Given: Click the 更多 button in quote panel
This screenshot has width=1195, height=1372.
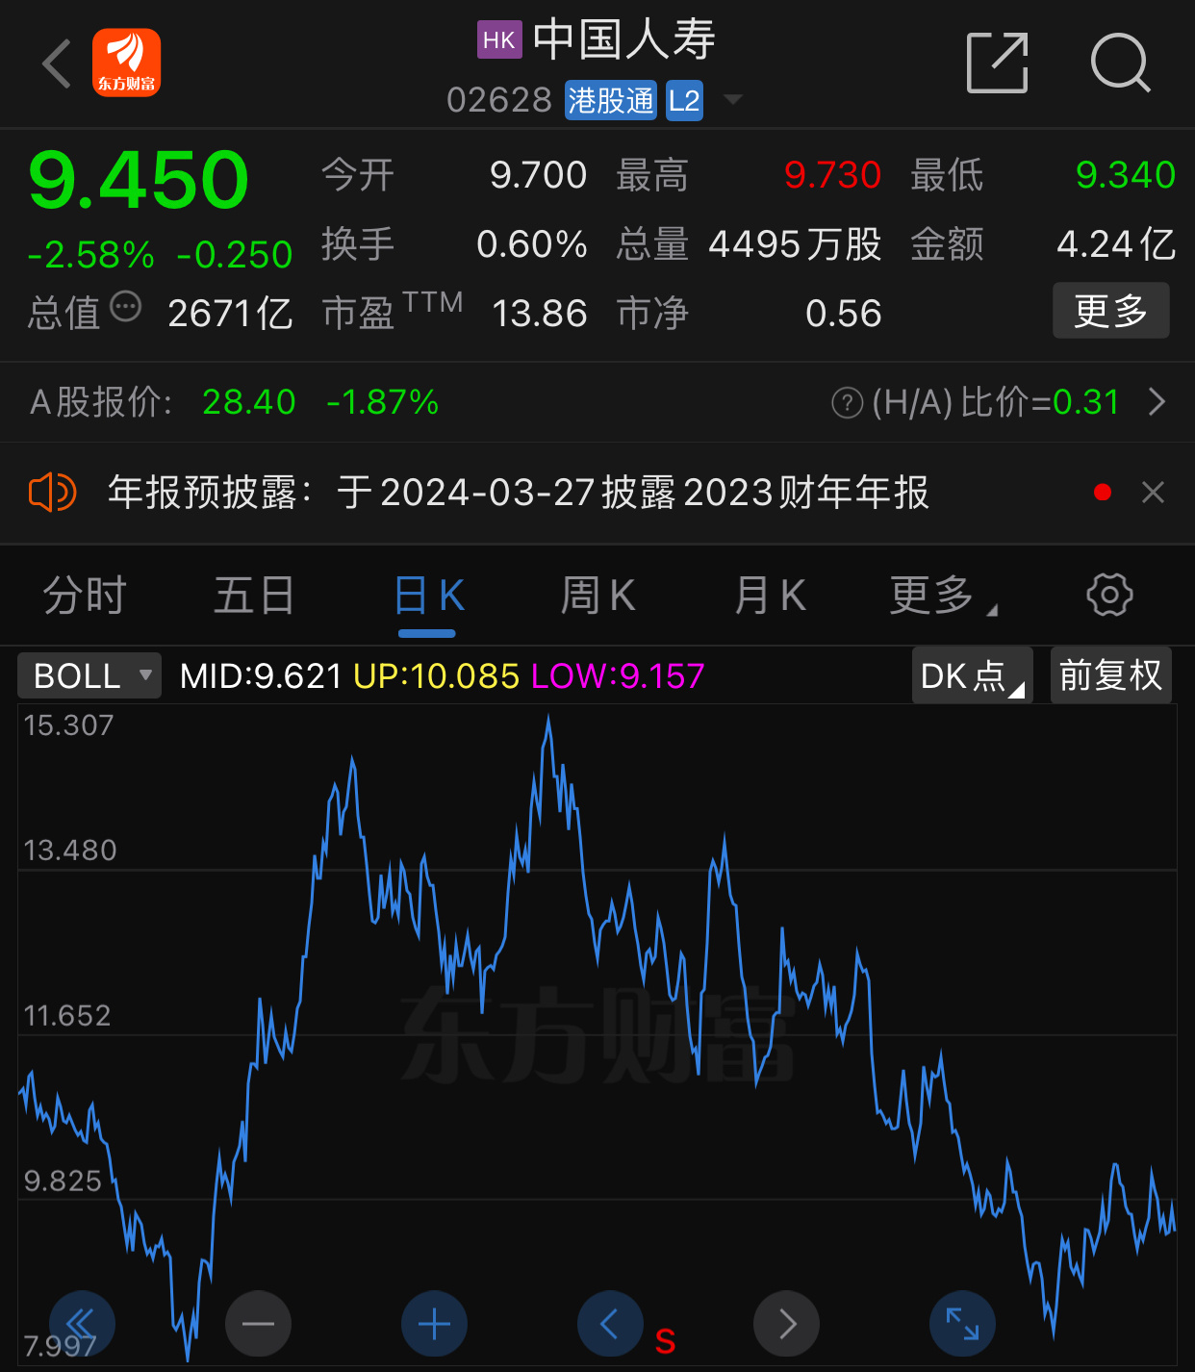Looking at the screenshot, I should [1110, 311].
